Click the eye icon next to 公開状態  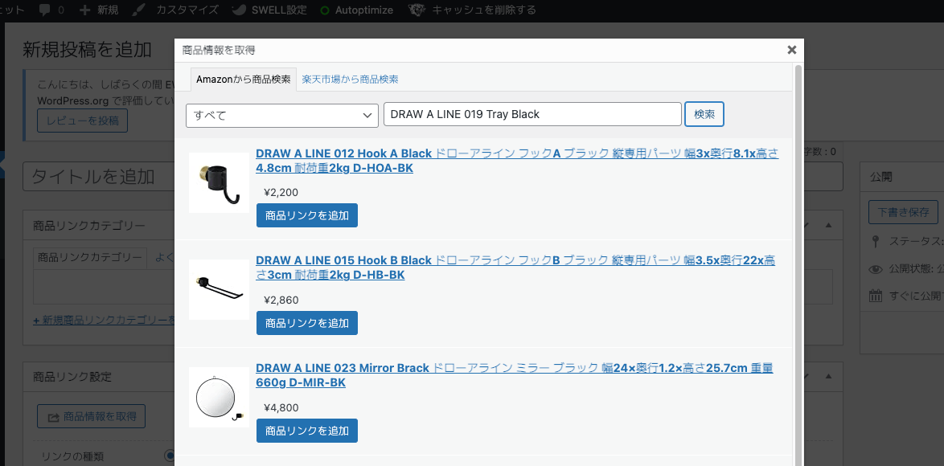click(876, 269)
